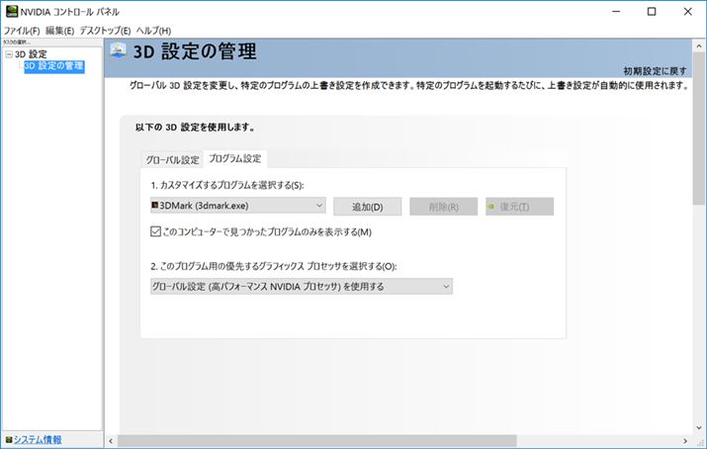Open the 3DMark (3dmark.exe) program dropdown

238,206
